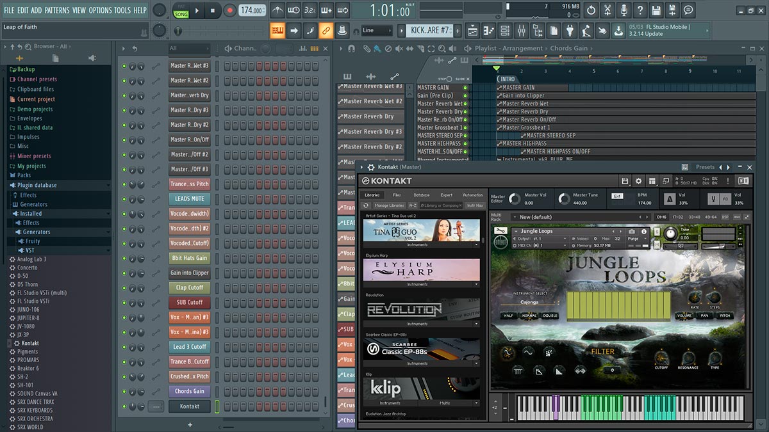Open the channel rack All filter dropdown

(189, 49)
